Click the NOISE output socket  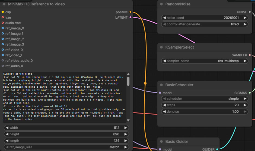pyautogui.click(x=250, y=12)
